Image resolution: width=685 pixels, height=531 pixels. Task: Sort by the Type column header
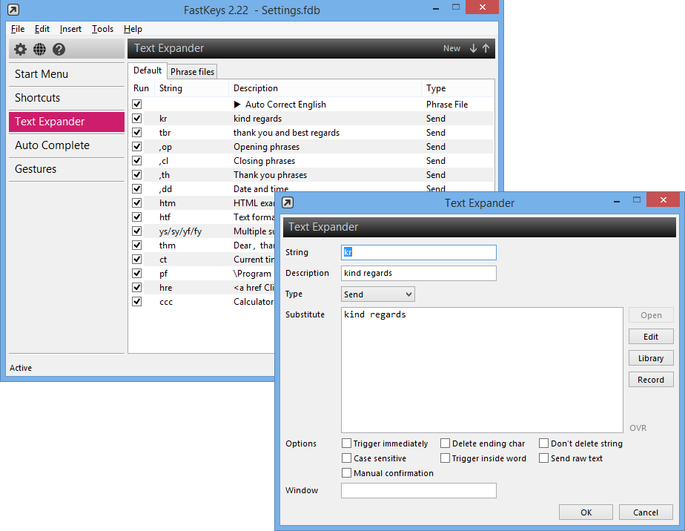point(457,88)
